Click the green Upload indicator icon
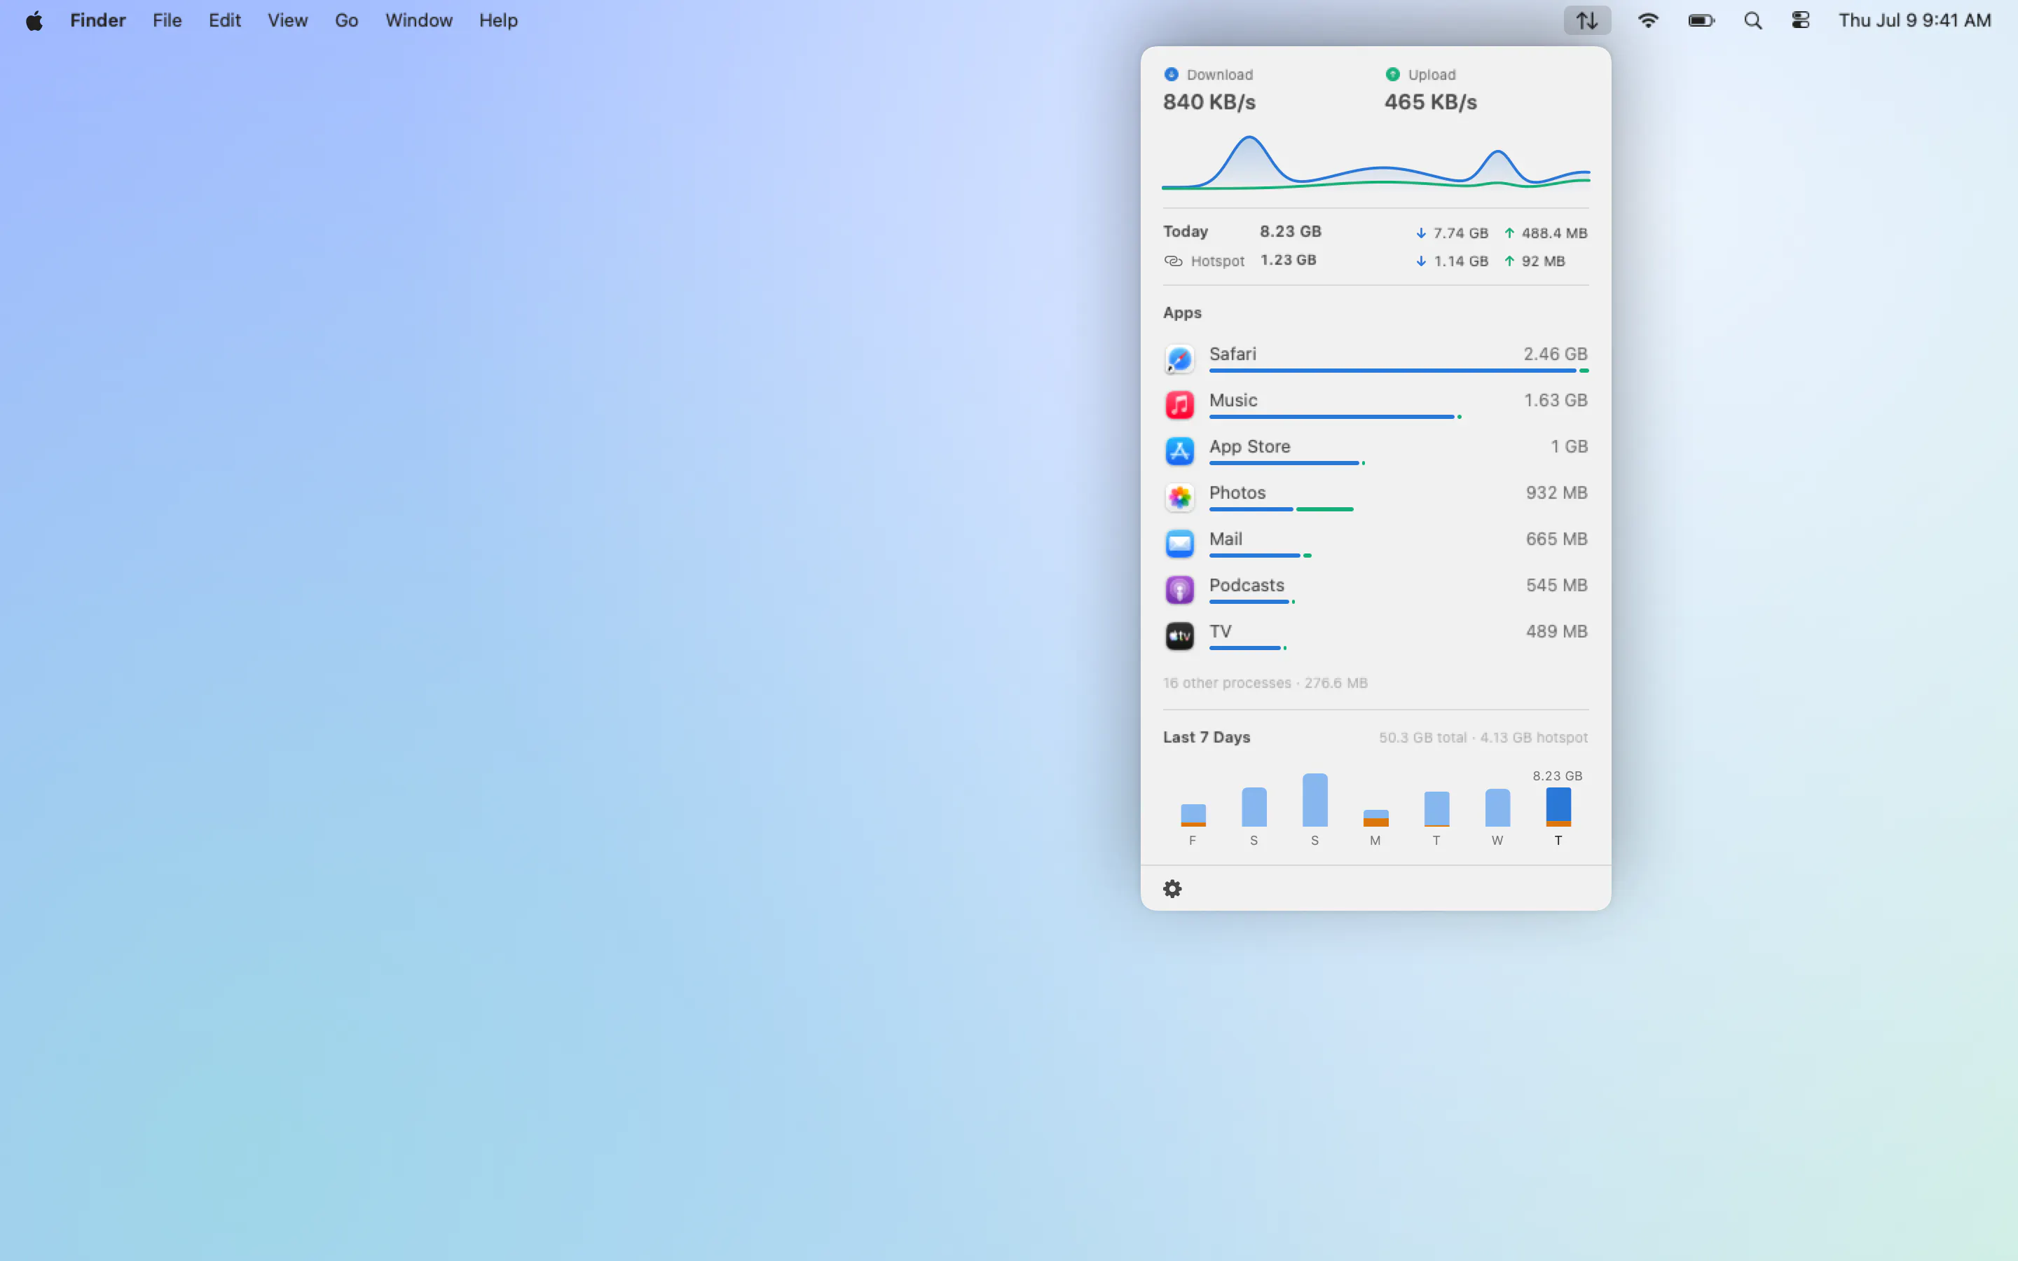Image resolution: width=2018 pixels, height=1261 pixels. pos(1392,74)
